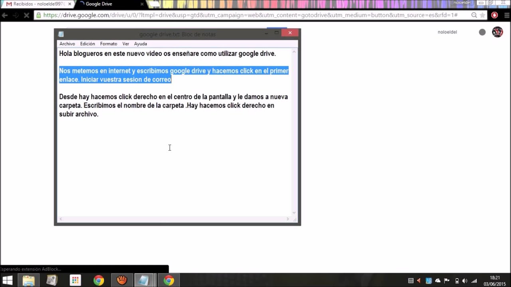511x287 pixels.
Task: Click Notepad vertical scrollbar down arrow
Action: tap(294, 213)
